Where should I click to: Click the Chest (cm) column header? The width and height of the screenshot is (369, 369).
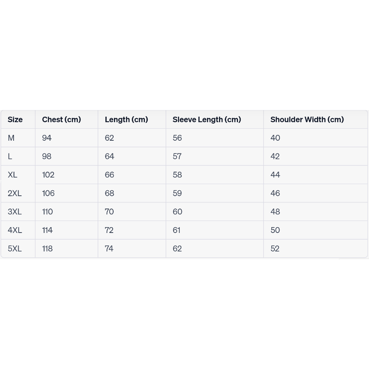pos(61,119)
